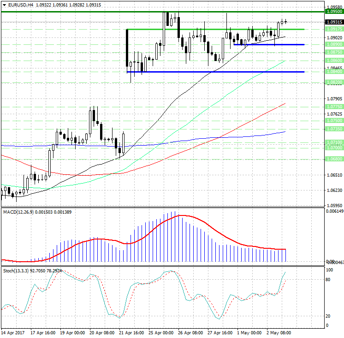Viewport: 344px width, 338px height.
Task: Click the 1.08900 price level tag
Action: pyautogui.click(x=333, y=44)
